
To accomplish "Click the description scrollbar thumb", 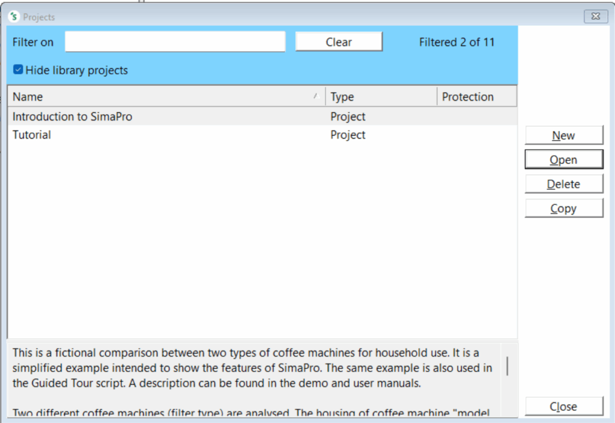I will (507, 366).
